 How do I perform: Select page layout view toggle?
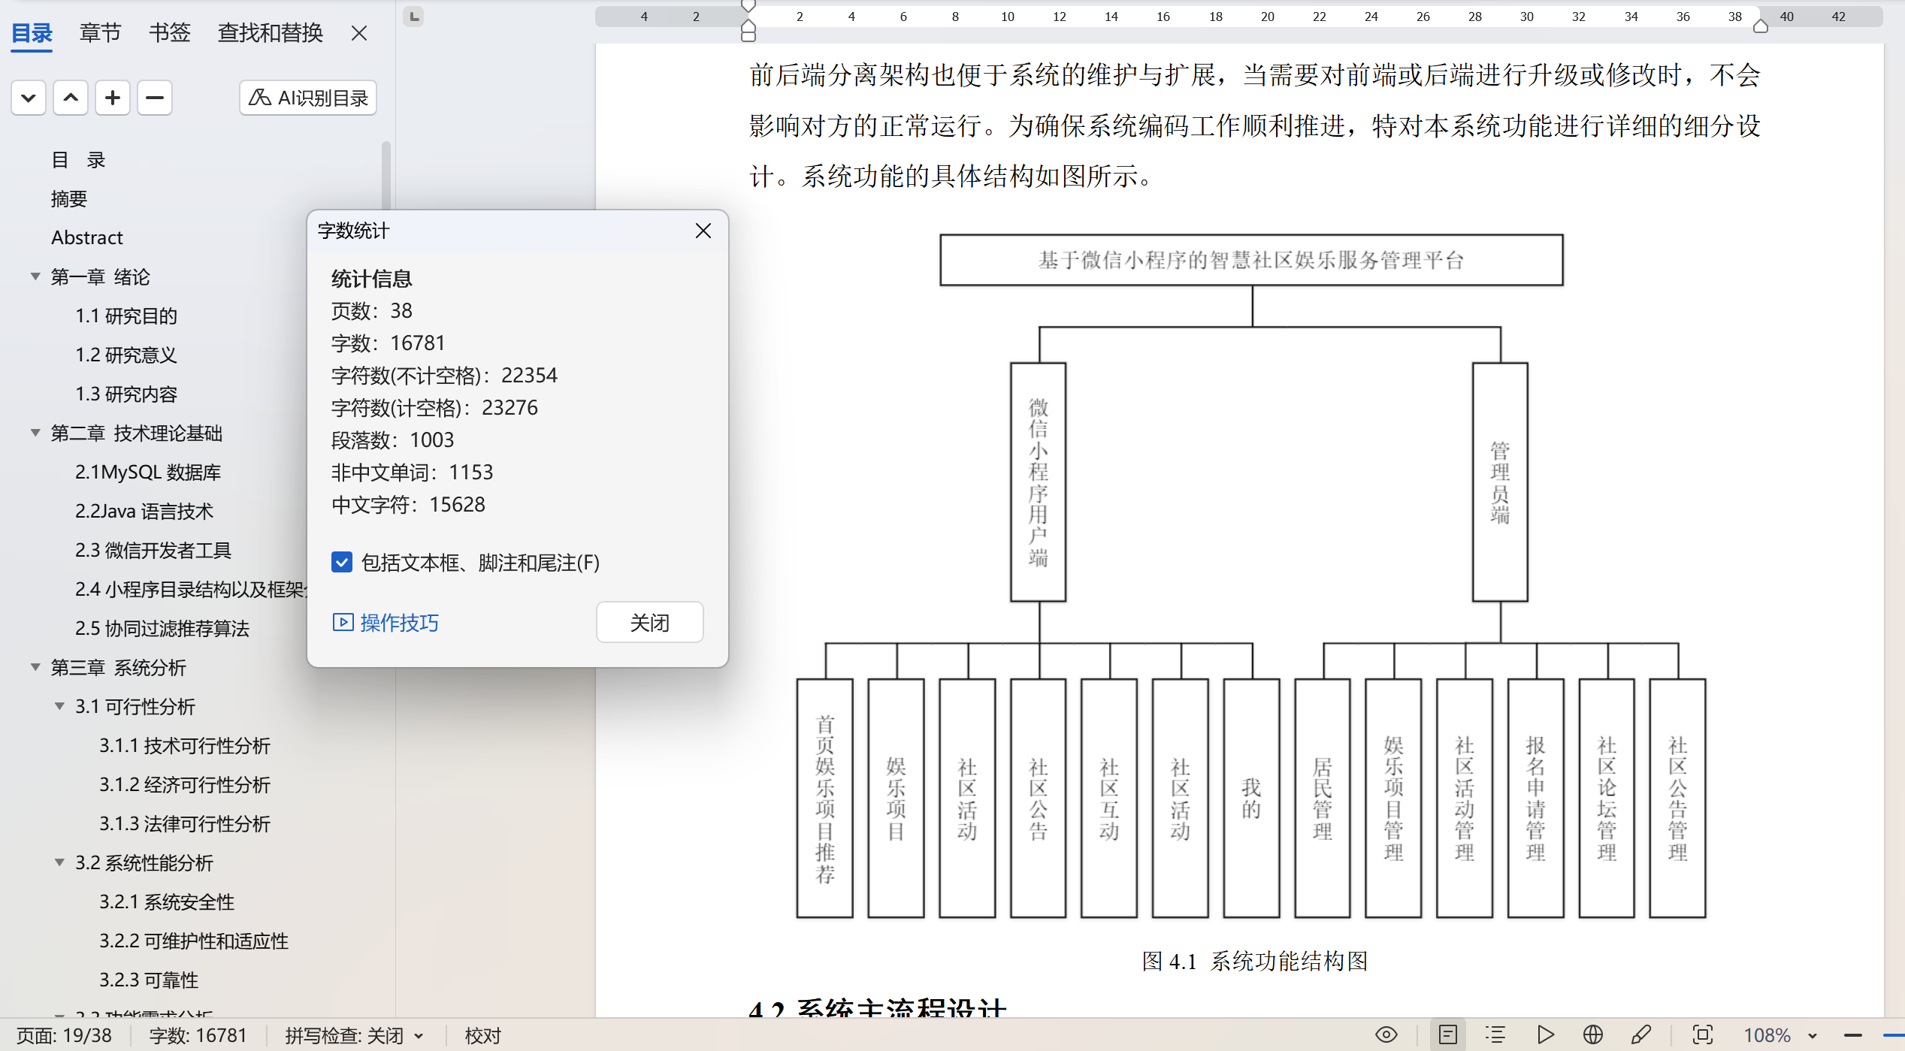1447,1035
